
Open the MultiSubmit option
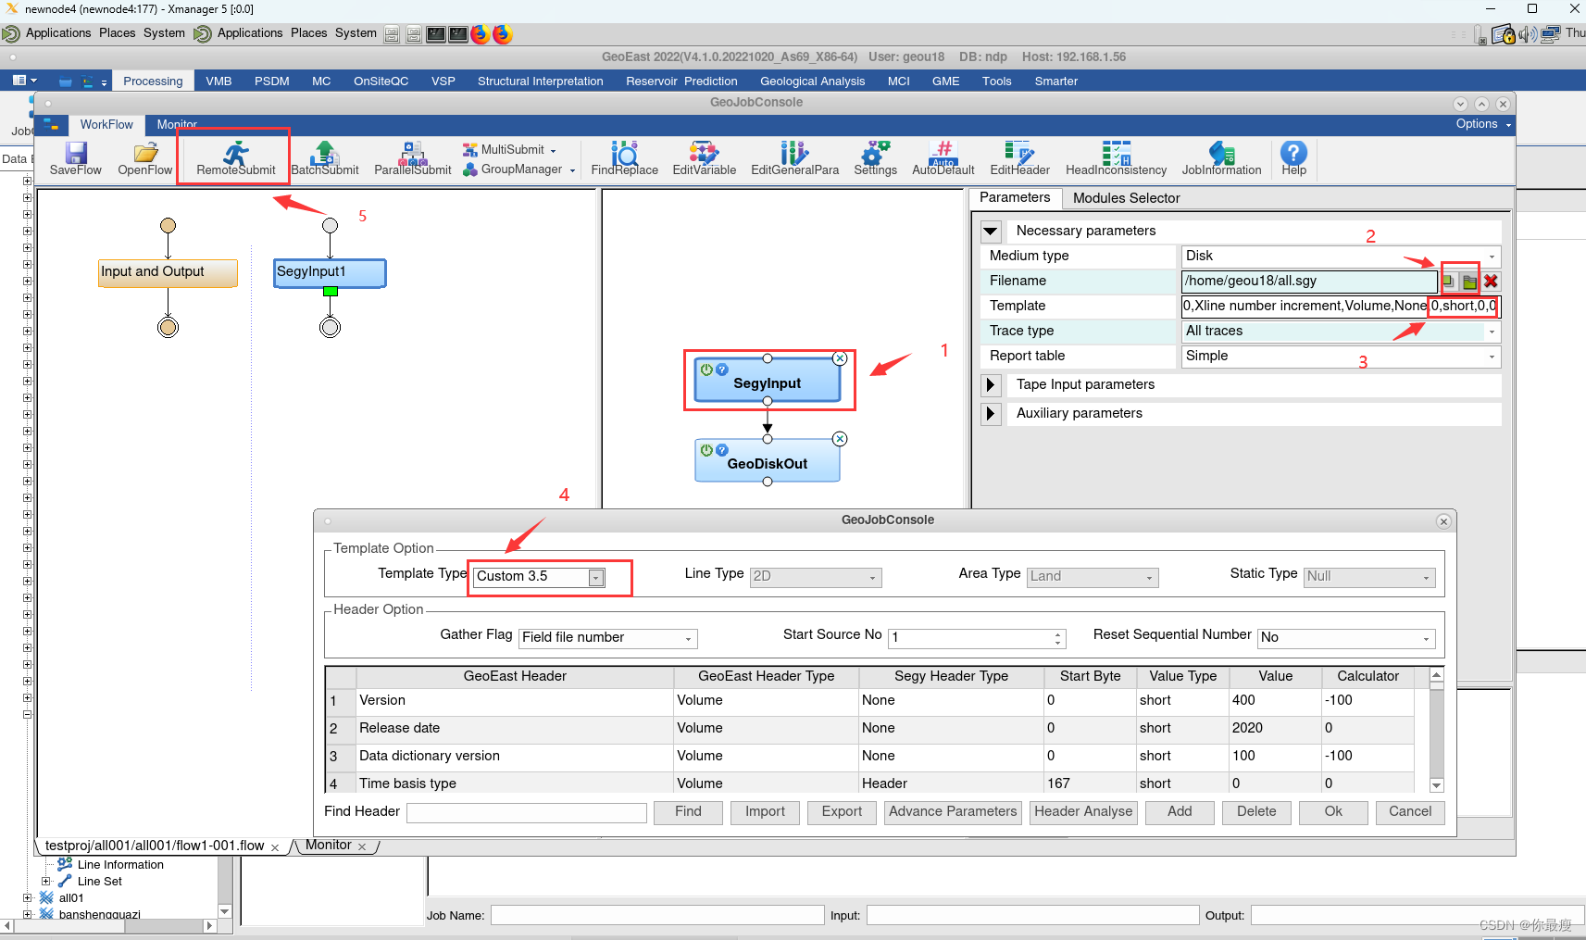click(509, 149)
